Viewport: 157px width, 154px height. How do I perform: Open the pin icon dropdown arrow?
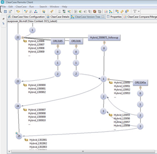point(139,12)
